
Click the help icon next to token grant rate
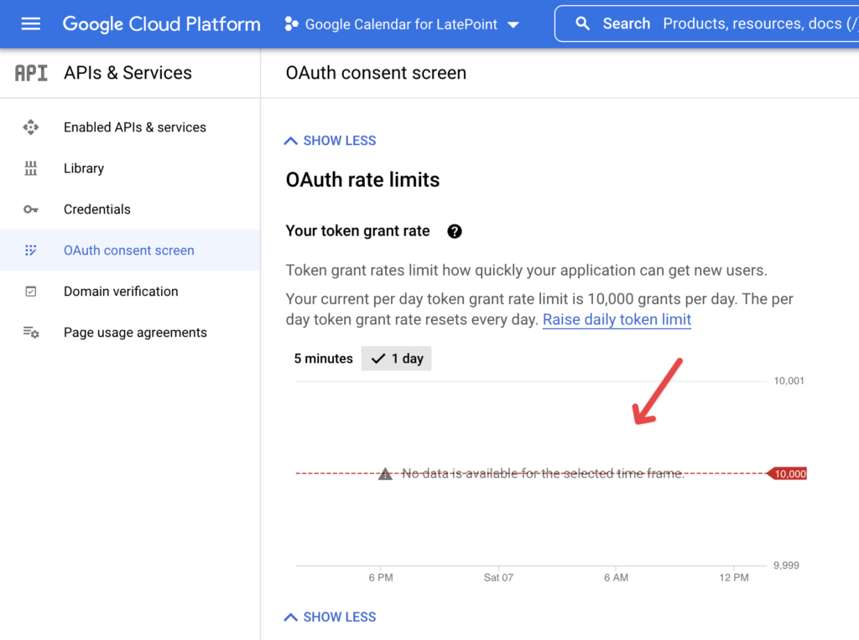(454, 231)
